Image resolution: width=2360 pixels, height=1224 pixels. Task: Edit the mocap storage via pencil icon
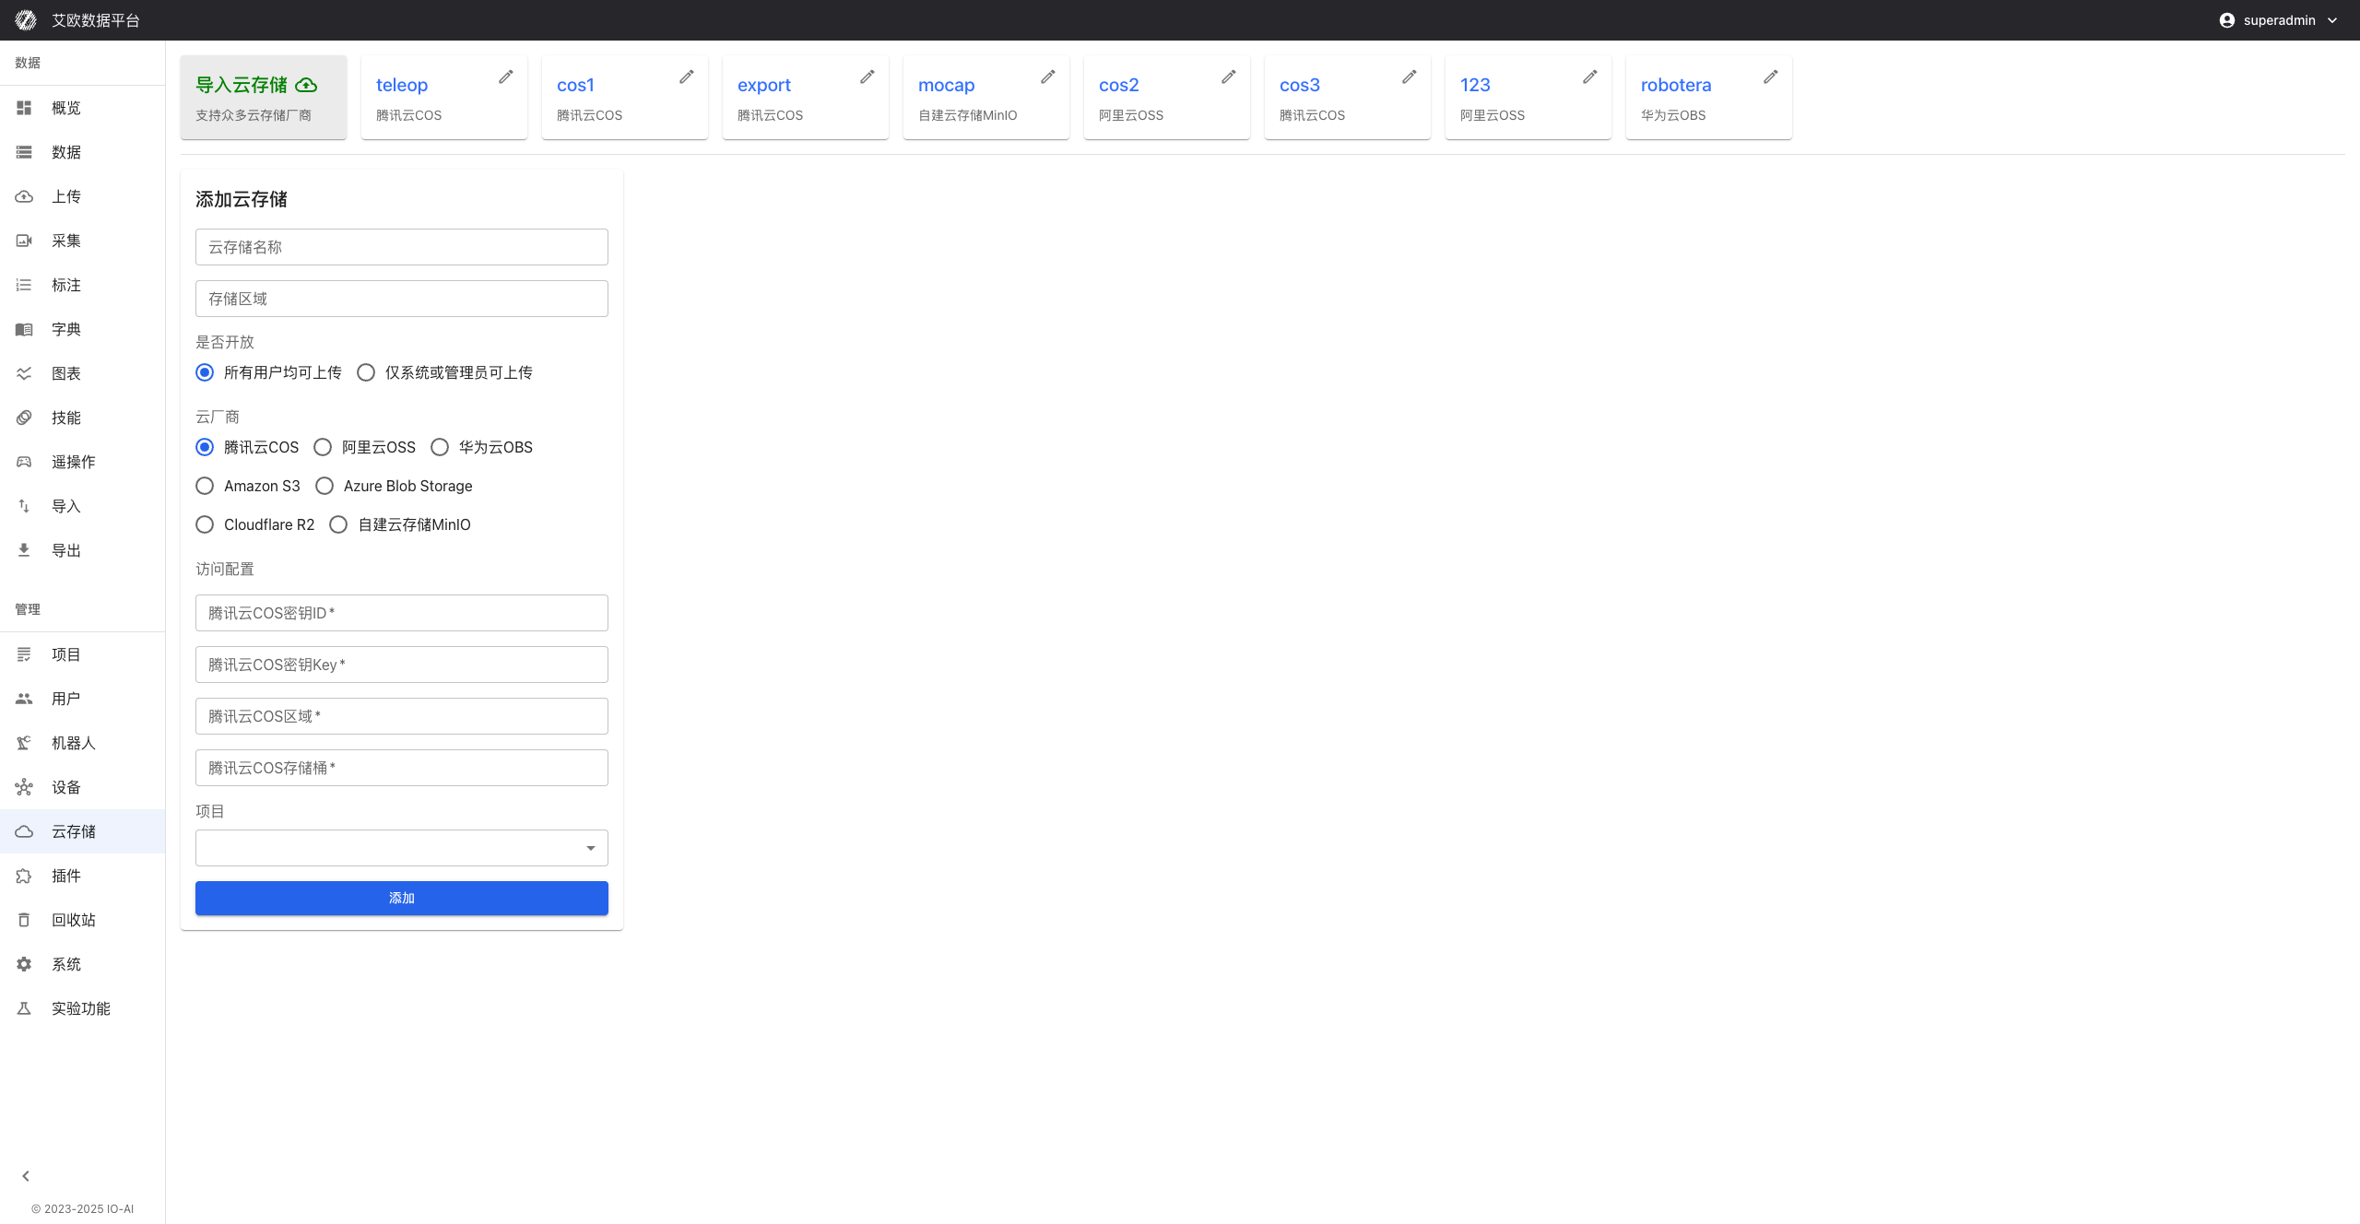click(1048, 76)
